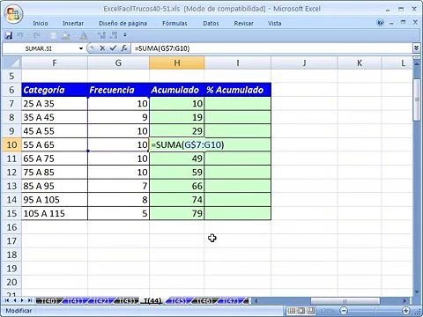Click the Undo icon

coord(20,35)
